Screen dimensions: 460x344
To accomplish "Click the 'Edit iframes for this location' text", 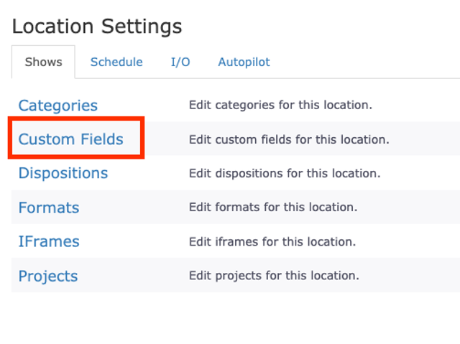I will click(x=272, y=241).
